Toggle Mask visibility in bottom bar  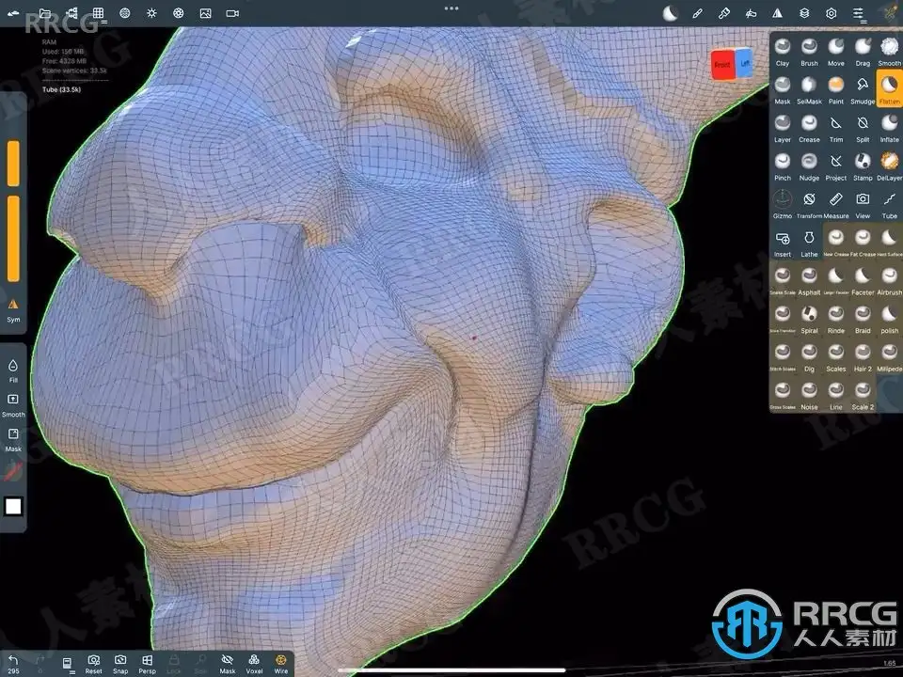228,664
